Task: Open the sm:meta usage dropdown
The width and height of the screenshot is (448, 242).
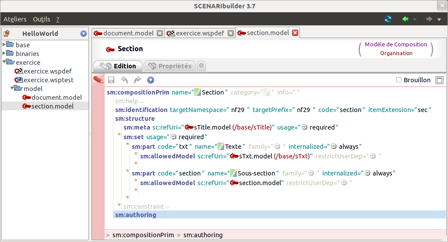Action: point(304,127)
